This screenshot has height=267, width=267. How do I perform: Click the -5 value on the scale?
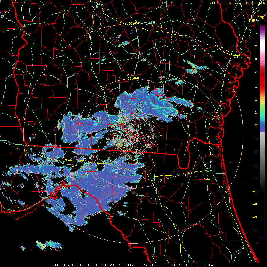pyautogui.click(x=255, y=192)
